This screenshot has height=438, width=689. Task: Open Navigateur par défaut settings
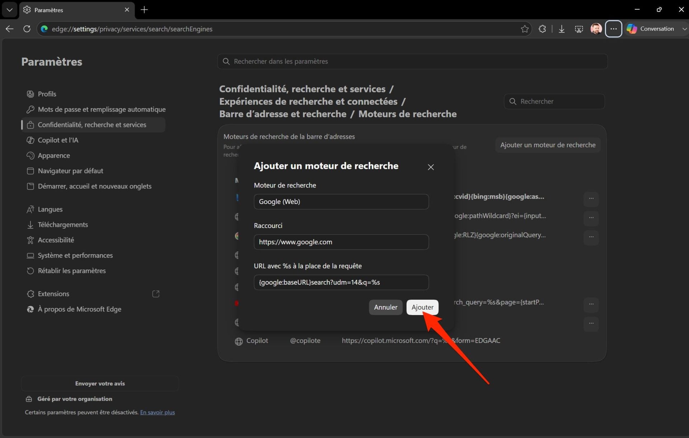93,171
